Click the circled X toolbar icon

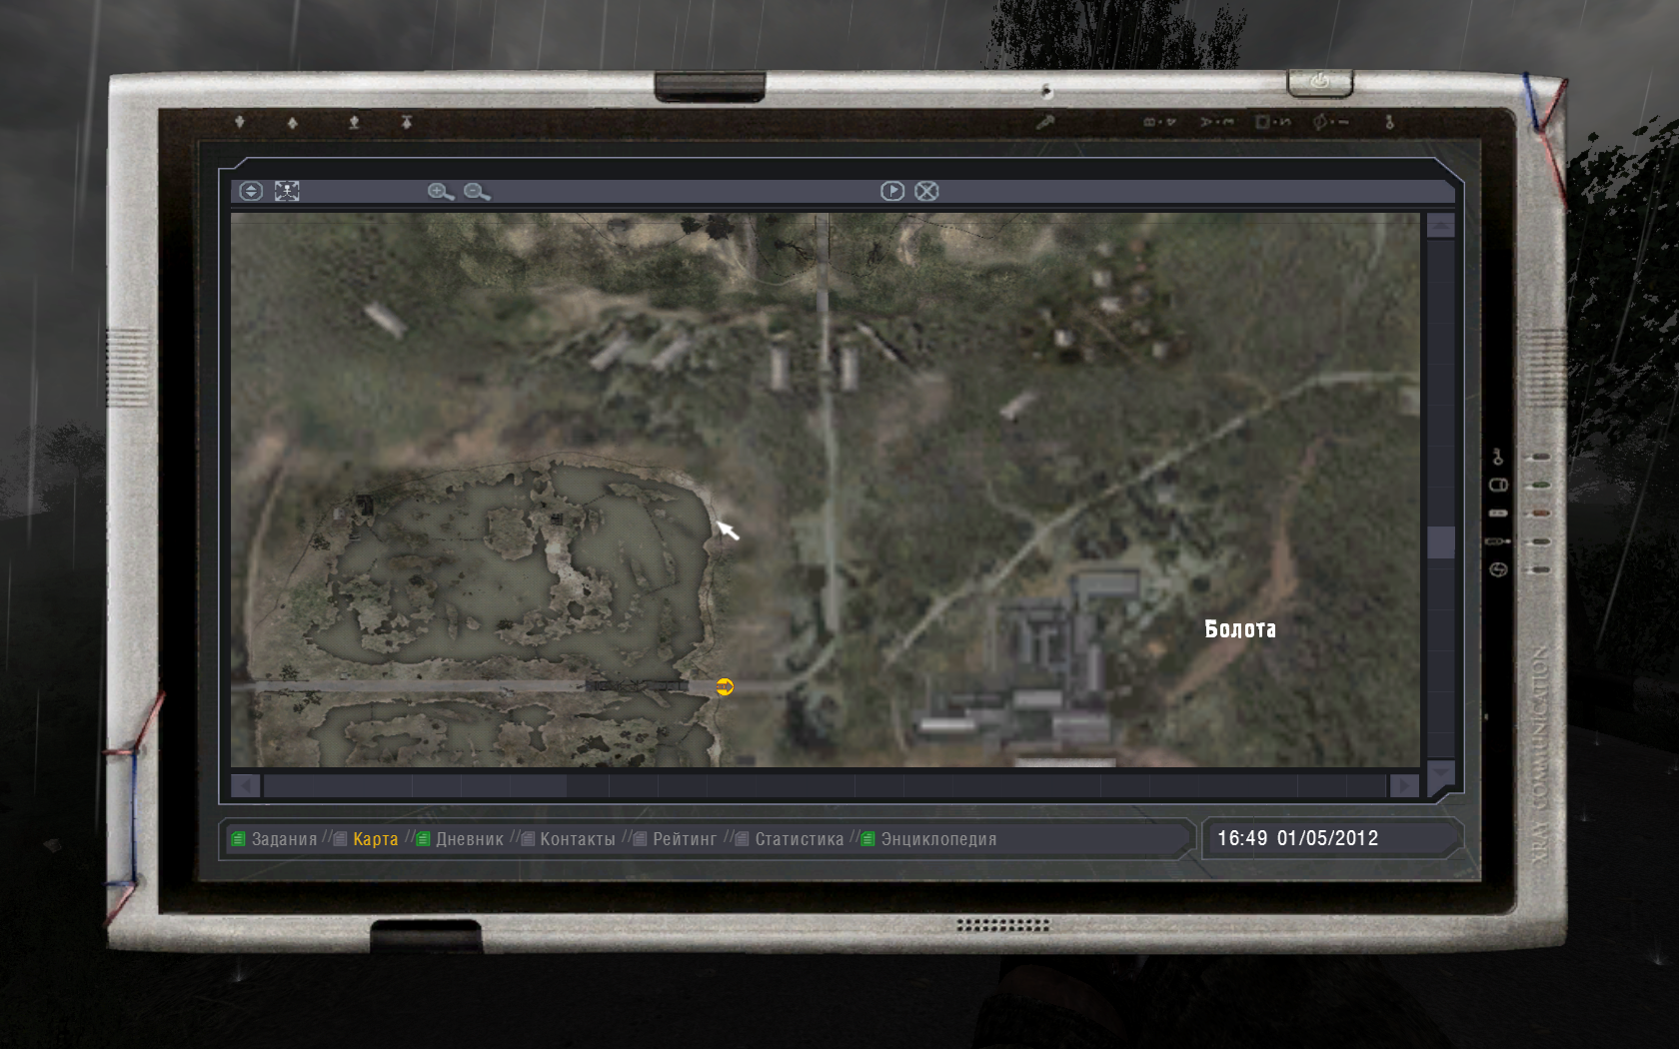(926, 191)
